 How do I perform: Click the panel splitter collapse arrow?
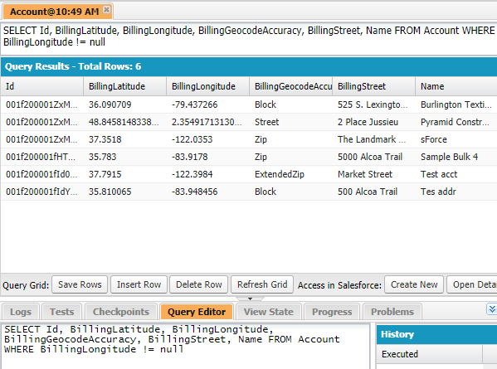[250, 299]
